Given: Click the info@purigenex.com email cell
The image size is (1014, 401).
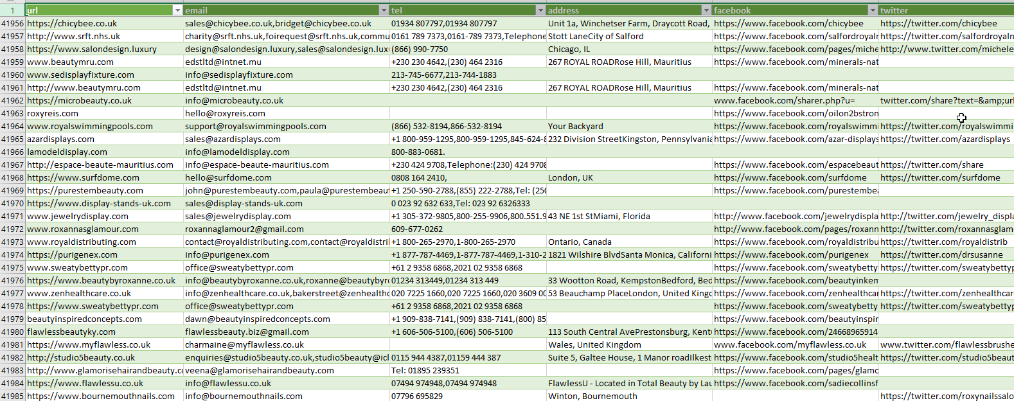Looking at the screenshot, I should pos(287,254).
